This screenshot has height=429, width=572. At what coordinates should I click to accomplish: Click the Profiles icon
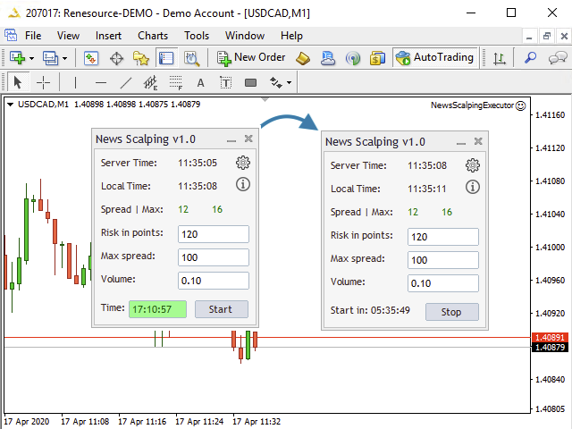click(x=50, y=58)
